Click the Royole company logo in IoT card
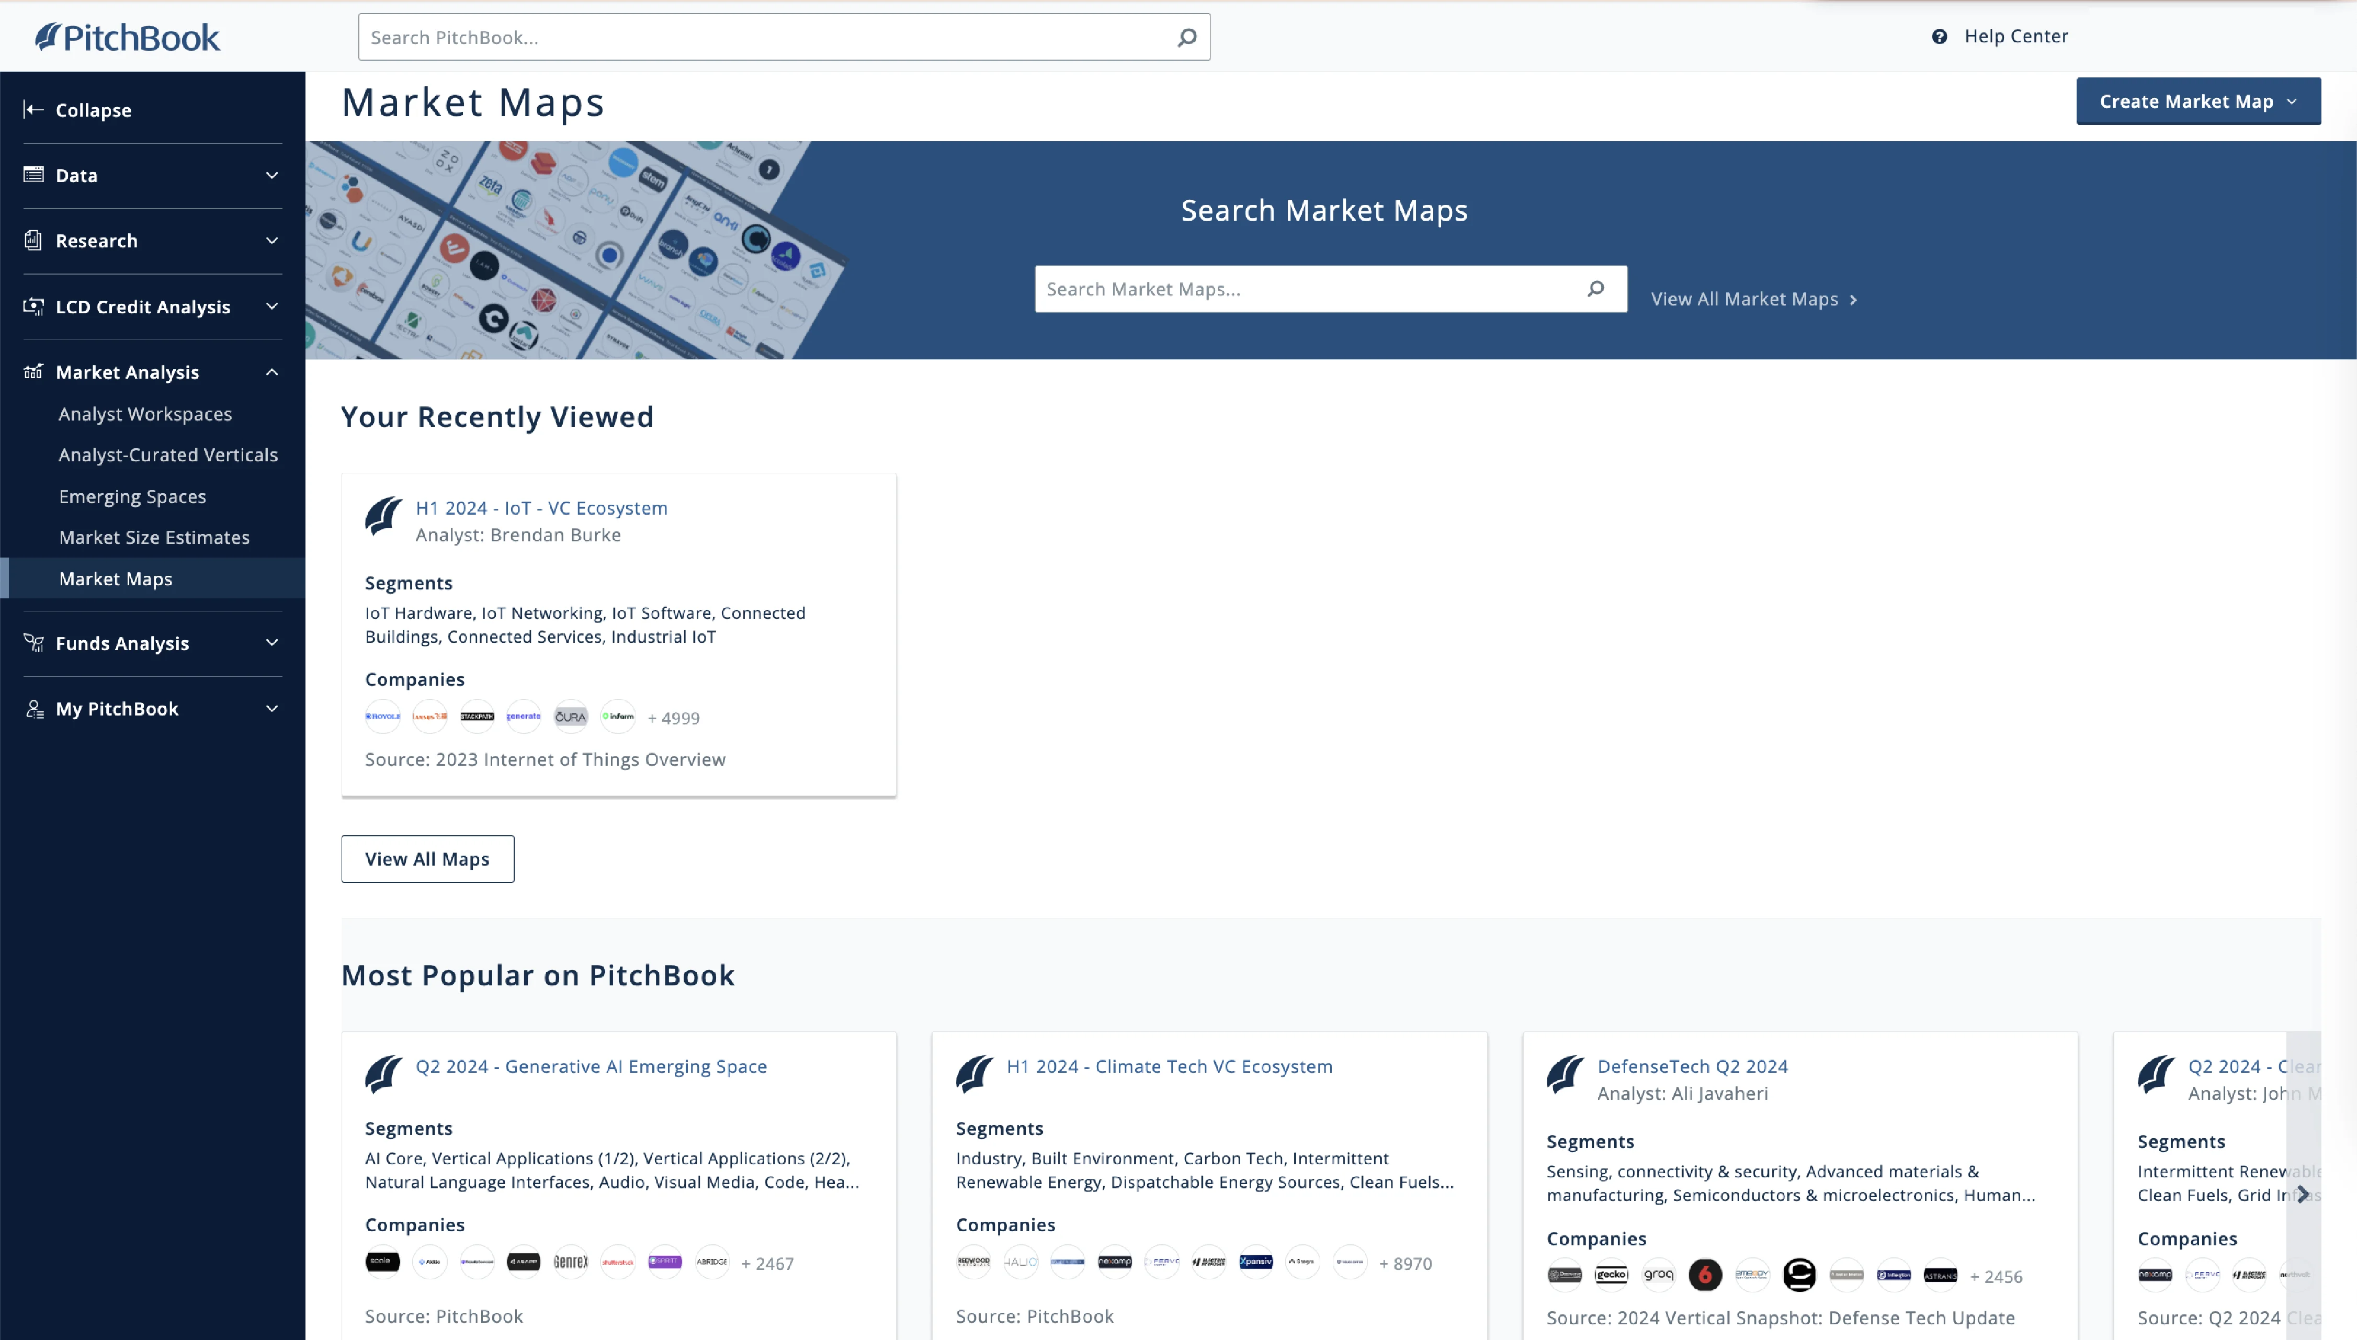The width and height of the screenshot is (2357, 1340). point(383,717)
